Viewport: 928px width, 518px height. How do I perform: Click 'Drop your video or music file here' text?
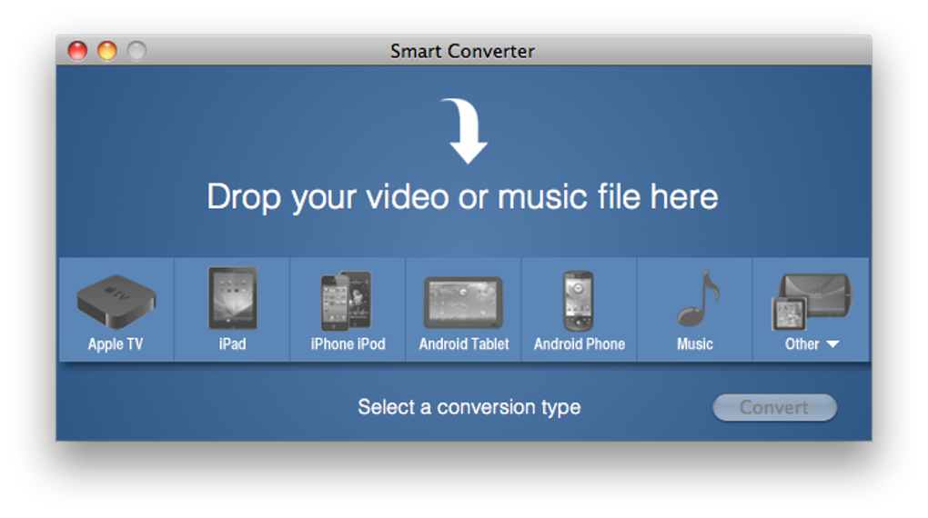click(x=462, y=197)
